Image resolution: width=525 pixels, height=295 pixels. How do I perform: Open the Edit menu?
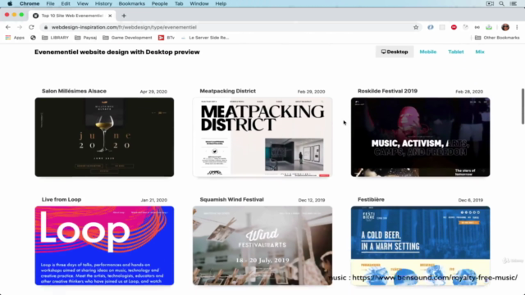click(x=66, y=3)
